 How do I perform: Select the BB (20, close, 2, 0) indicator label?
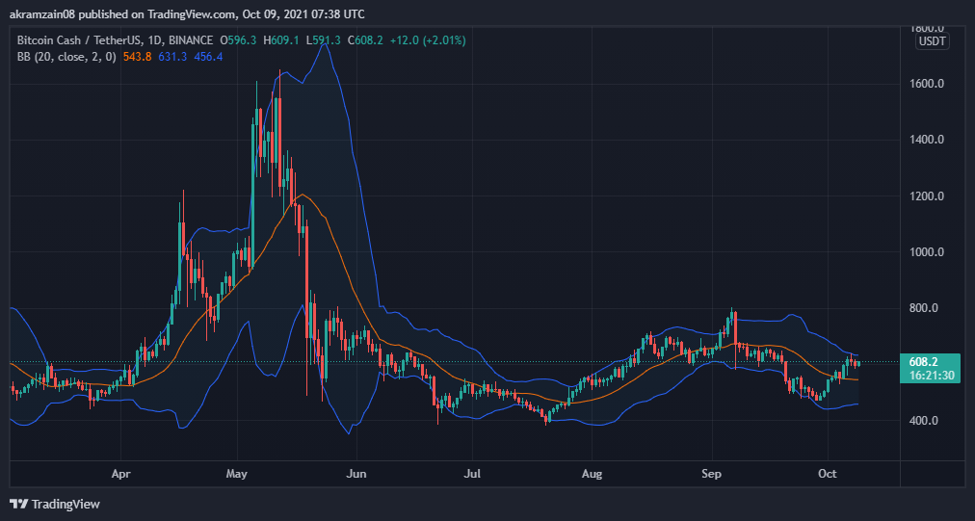pyautogui.click(x=66, y=57)
